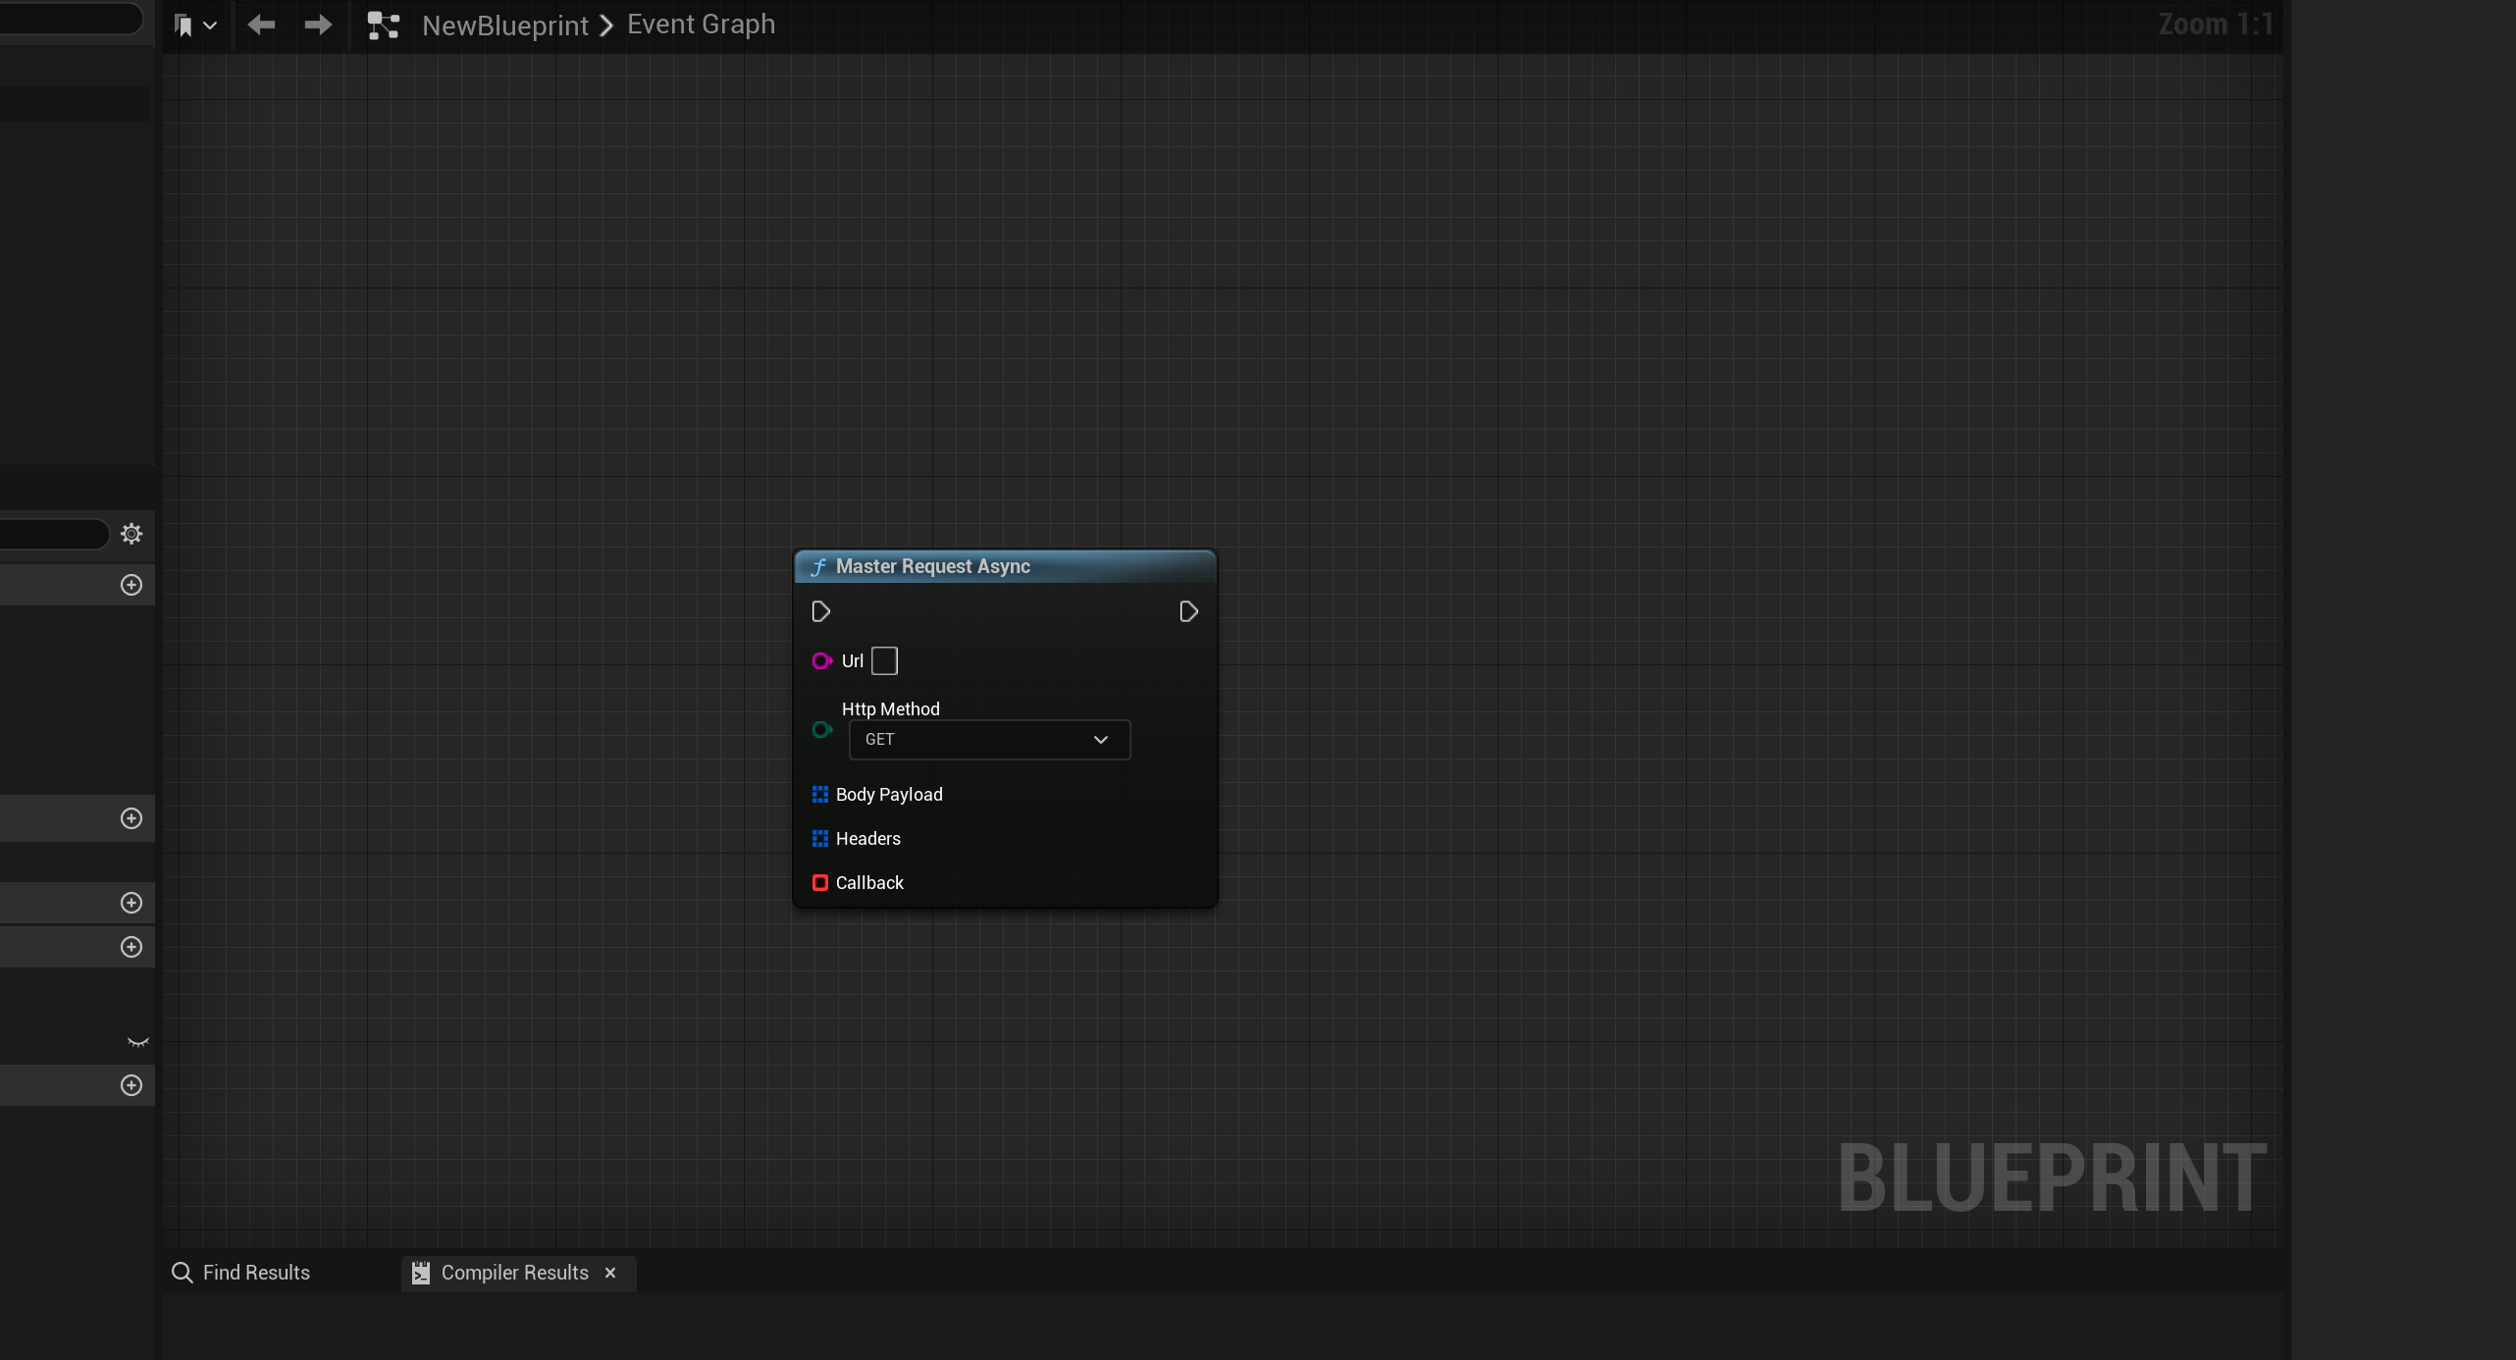Select GET from Http Method dropdown
This screenshot has width=2516, height=1360.
[986, 739]
